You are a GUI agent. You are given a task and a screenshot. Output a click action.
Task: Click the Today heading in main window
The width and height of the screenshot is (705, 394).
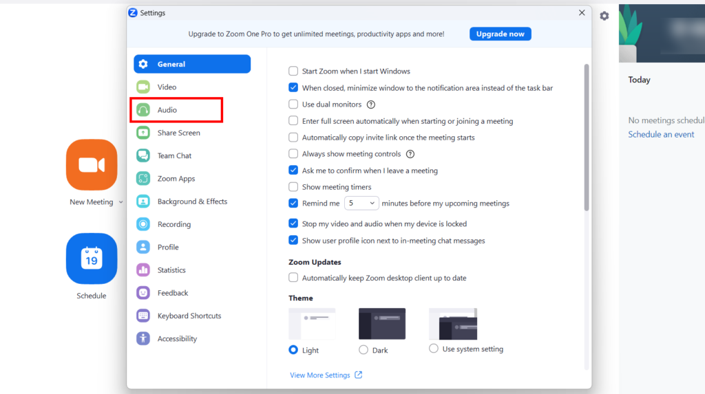coord(639,80)
